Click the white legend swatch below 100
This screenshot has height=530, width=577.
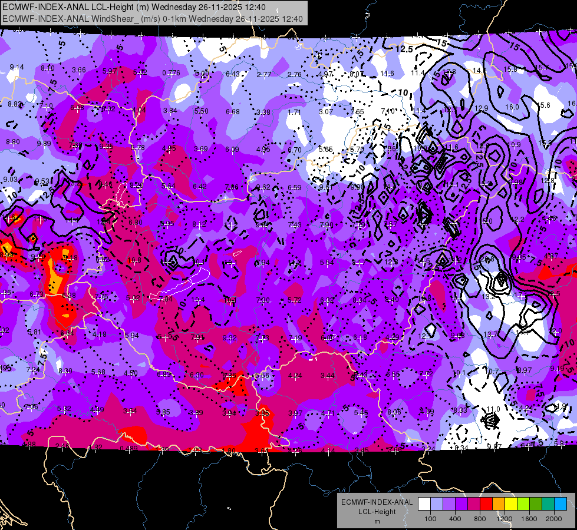(x=424, y=504)
